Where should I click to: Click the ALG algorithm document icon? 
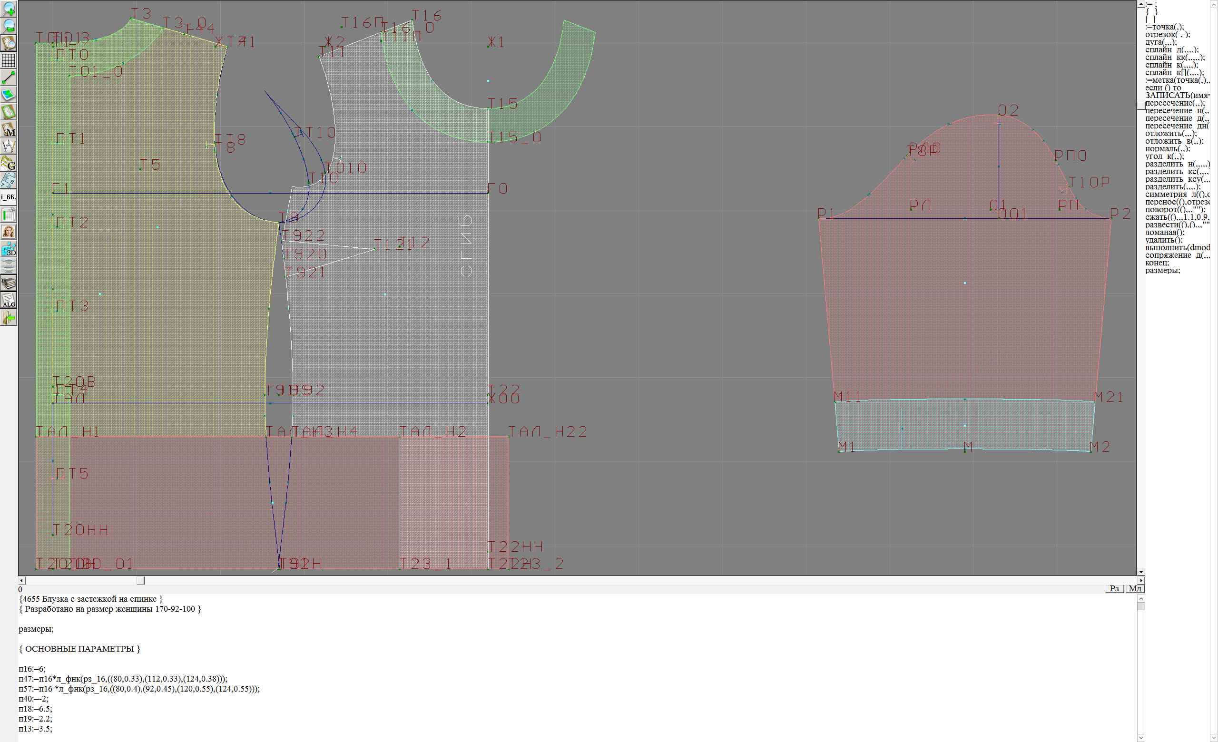(9, 300)
